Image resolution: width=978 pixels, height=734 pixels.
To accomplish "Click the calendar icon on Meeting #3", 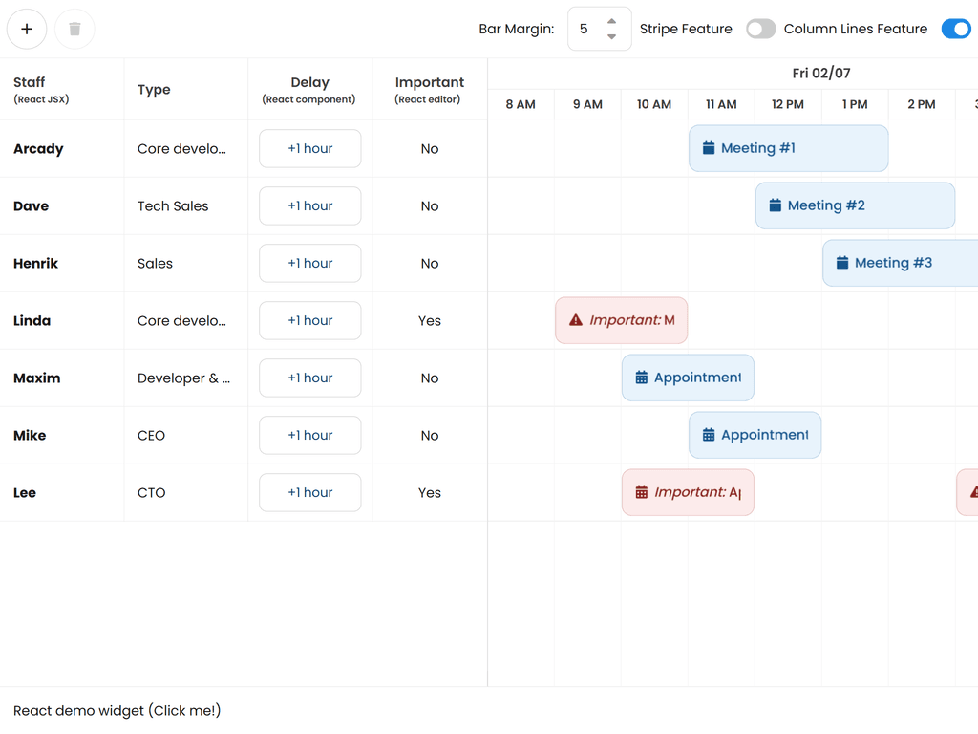I will (842, 263).
